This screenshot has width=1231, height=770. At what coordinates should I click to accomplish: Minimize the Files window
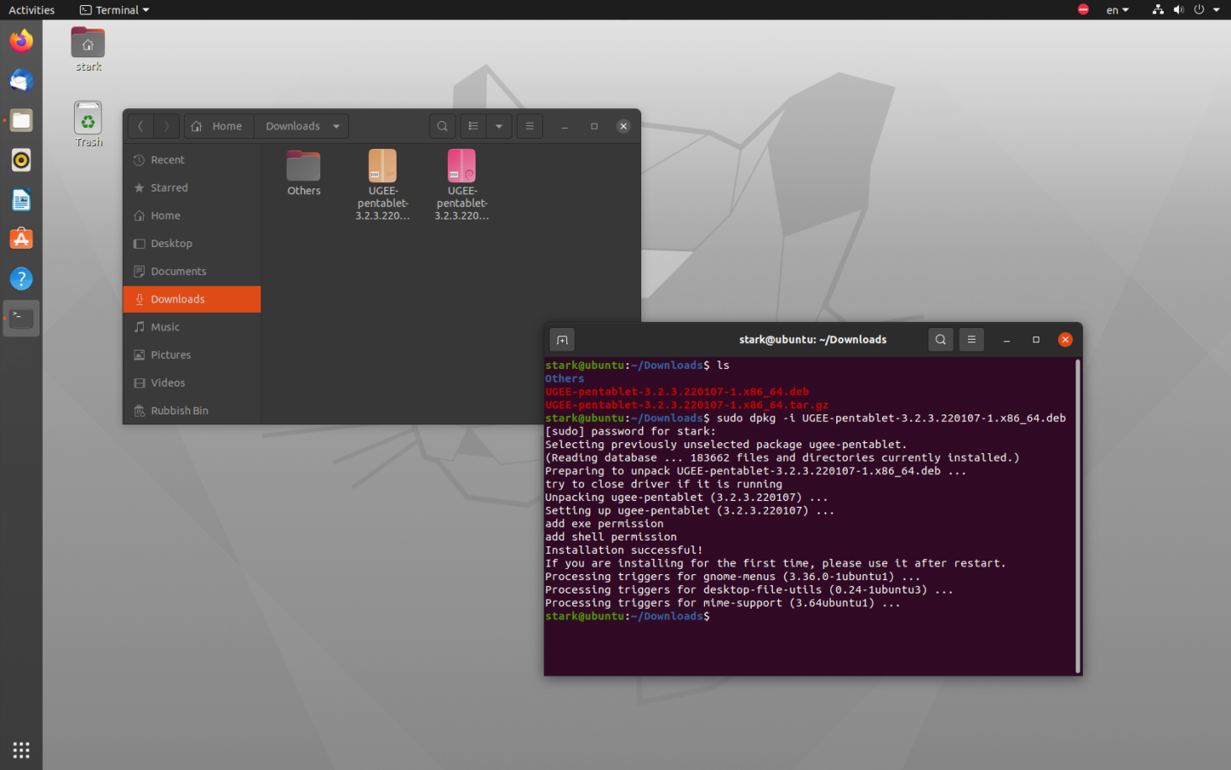pos(565,126)
